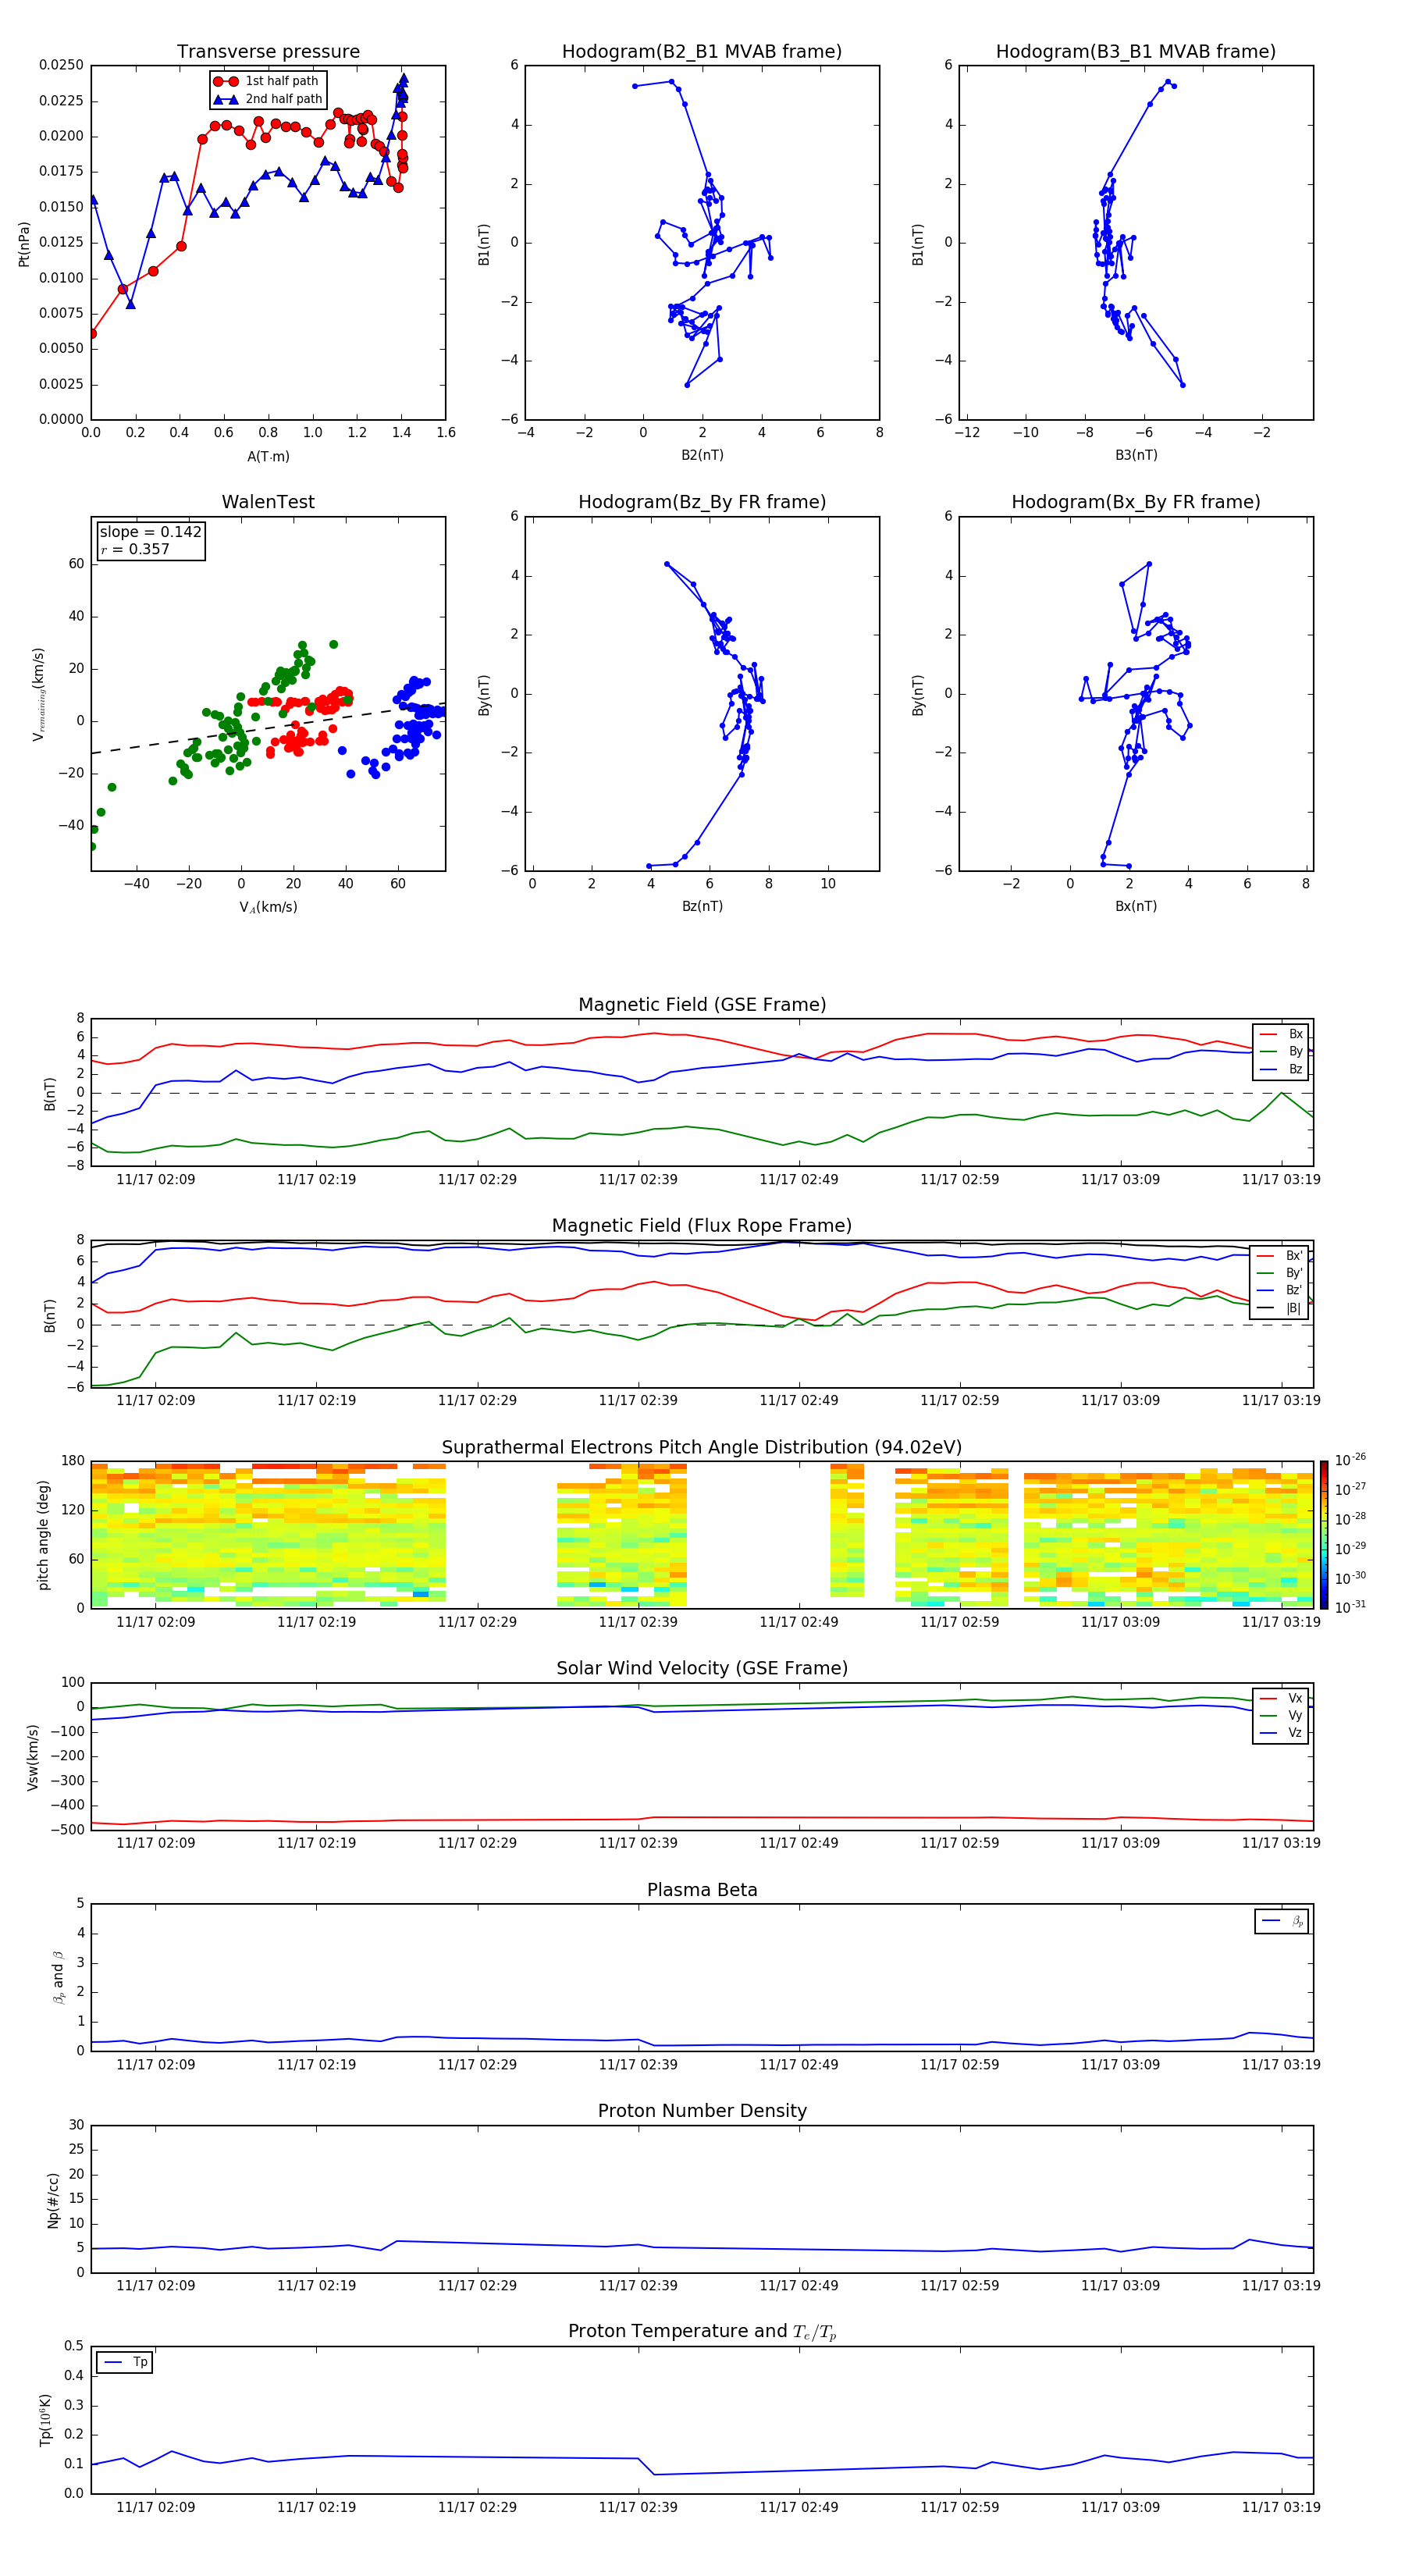Click the 0.0250 tick on Transverse pressure axis
The width and height of the screenshot is (1405, 2576).
point(61,65)
